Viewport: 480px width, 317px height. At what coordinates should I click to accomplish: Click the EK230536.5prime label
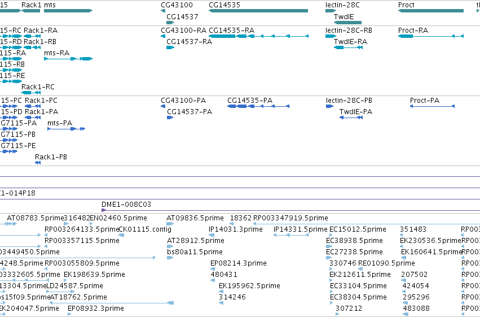pos(430,241)
